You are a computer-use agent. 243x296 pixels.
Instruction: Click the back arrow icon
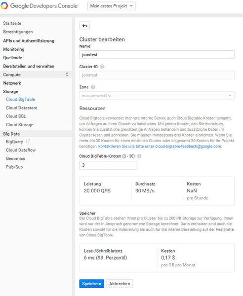(x=84, y=26)
